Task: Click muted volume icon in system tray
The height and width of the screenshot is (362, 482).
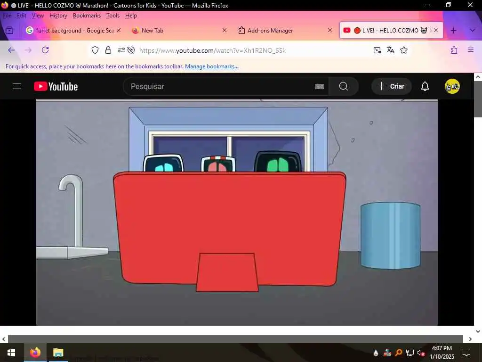Action: pyautogui.click(x=421, y=353)
